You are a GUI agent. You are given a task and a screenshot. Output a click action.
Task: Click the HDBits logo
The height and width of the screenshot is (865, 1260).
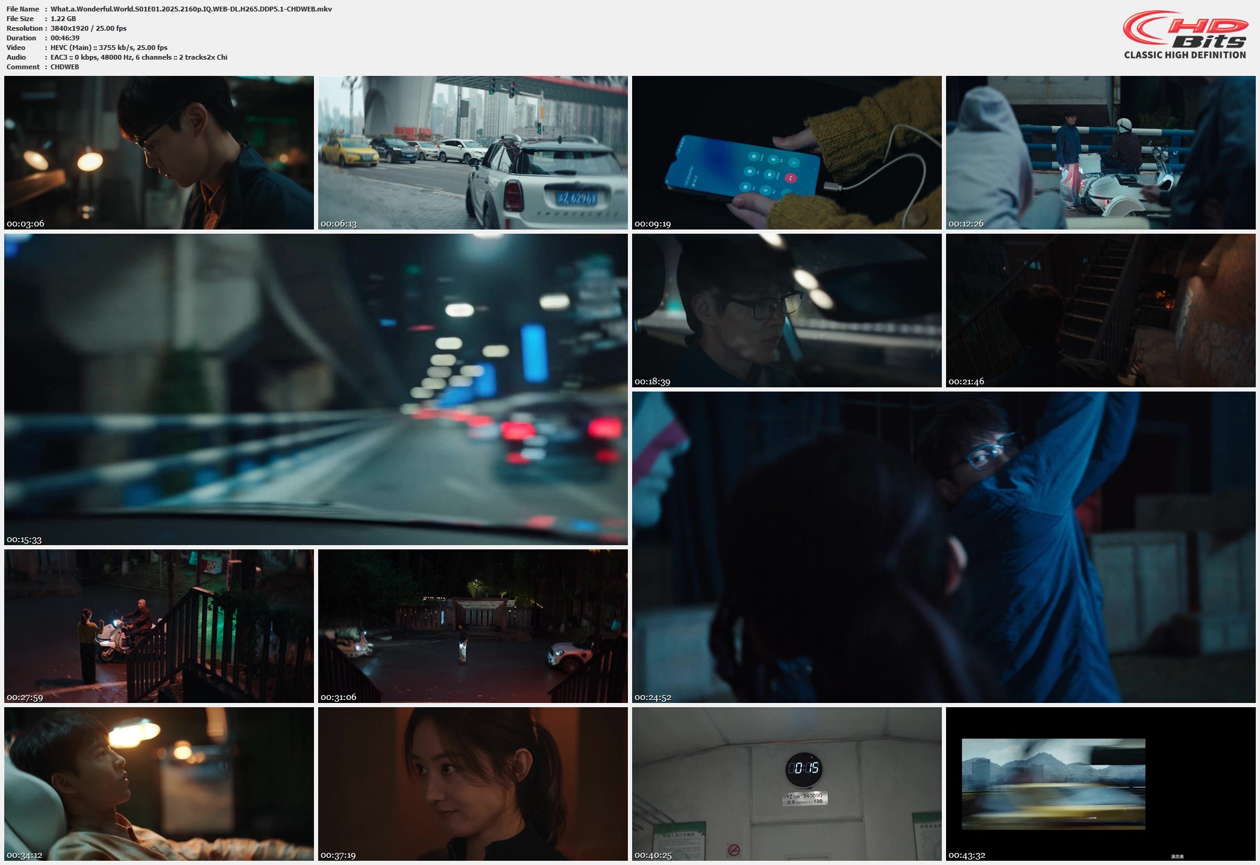pyautogui.click(x=1185, y=34)
